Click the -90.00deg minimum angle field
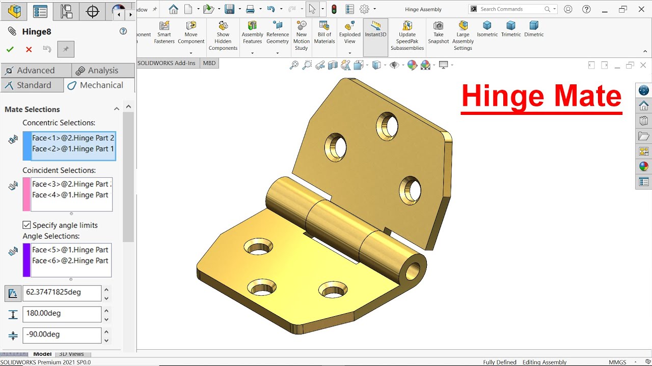 click(x=62, y=334)
